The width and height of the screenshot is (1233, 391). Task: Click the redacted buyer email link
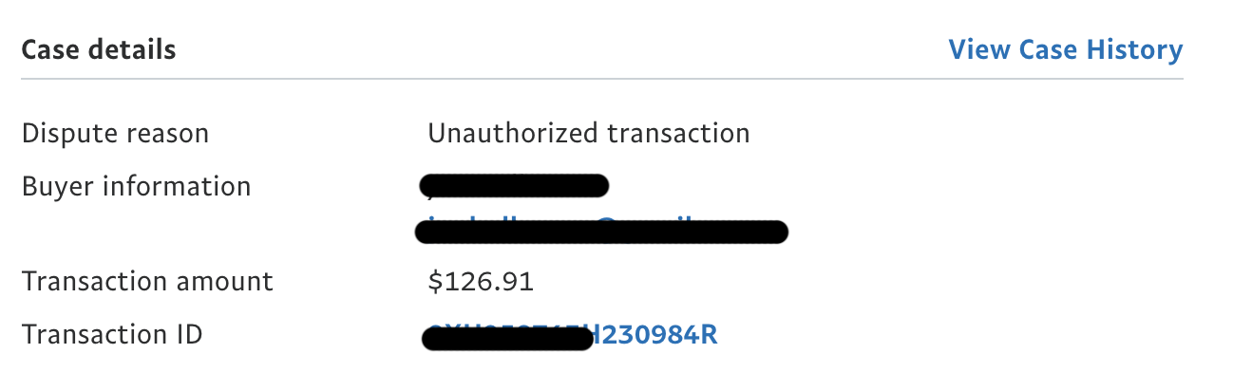602,231
